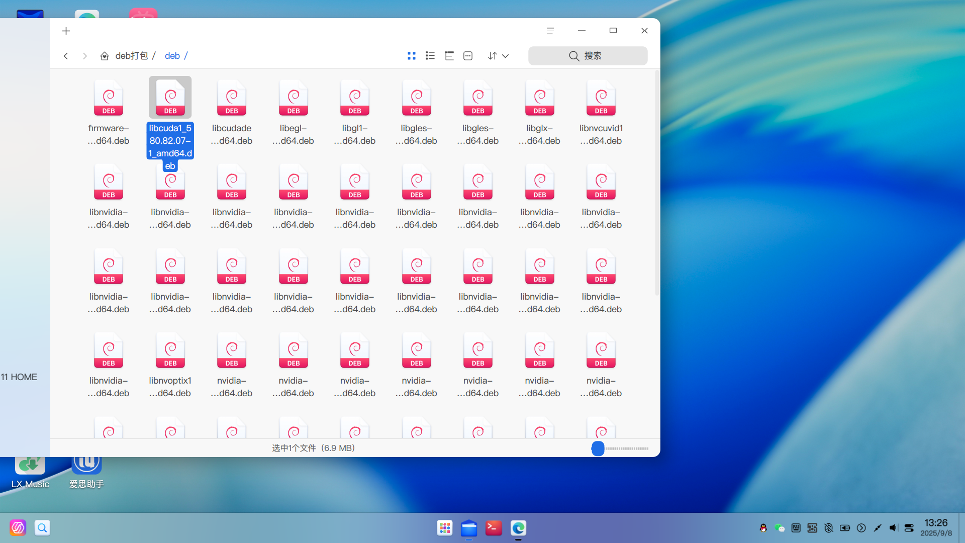Open the file manager main menu
Image resolution: width=965 pixels, height=543 pixels.
point(550,31)
